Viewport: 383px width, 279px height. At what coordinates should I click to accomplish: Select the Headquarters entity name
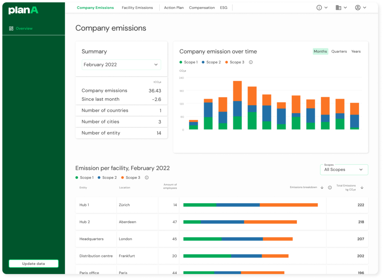(x=91, y=239)
